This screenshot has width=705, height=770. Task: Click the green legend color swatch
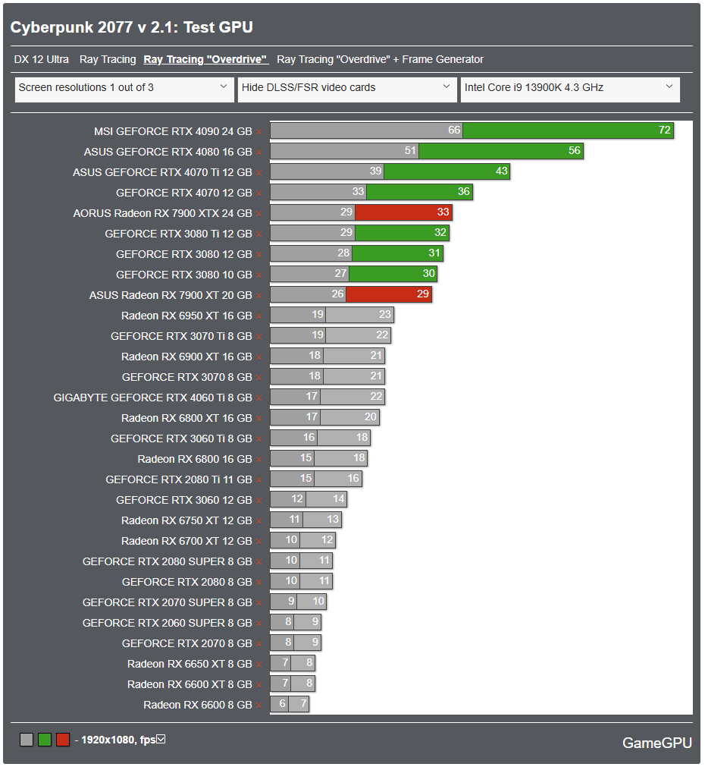click(x=45, y=740)
